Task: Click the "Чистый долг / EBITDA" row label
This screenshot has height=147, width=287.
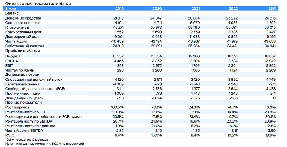Action: [24, 131]
